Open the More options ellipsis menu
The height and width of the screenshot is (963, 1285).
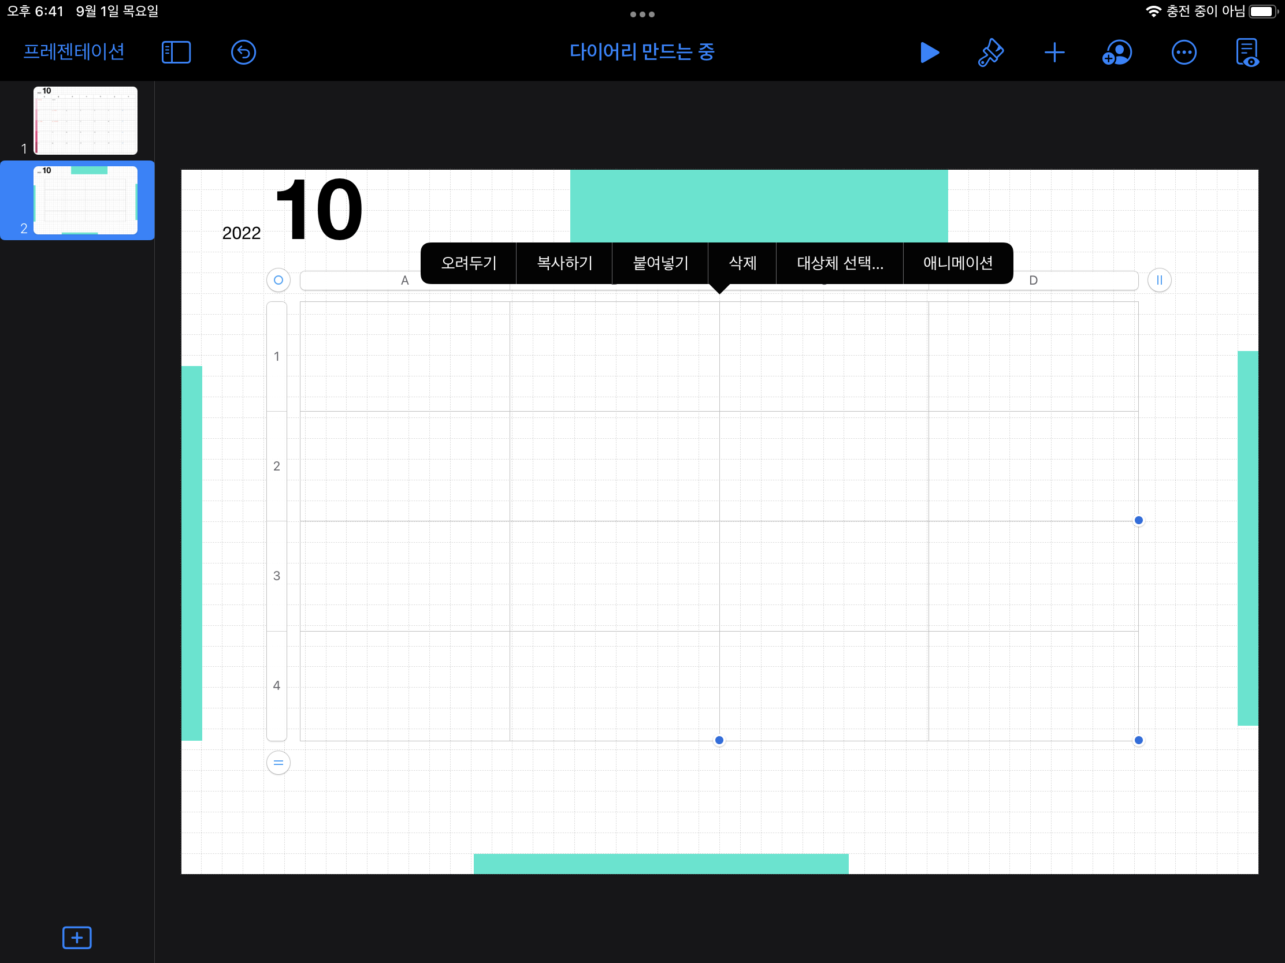point(1183,52)
